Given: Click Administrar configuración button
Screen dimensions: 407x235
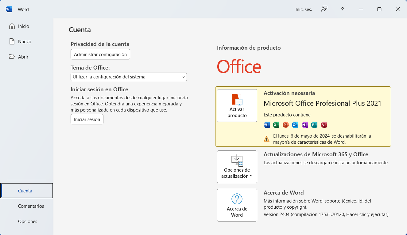Looking at the screenshot, I should [100, 54].
